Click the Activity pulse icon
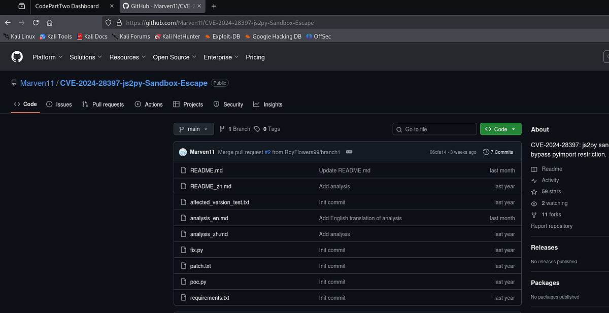The width and height of the screenshot is (609, 313). coord(534,180)
